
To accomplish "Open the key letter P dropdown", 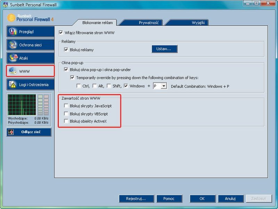I will coord(164,86).
